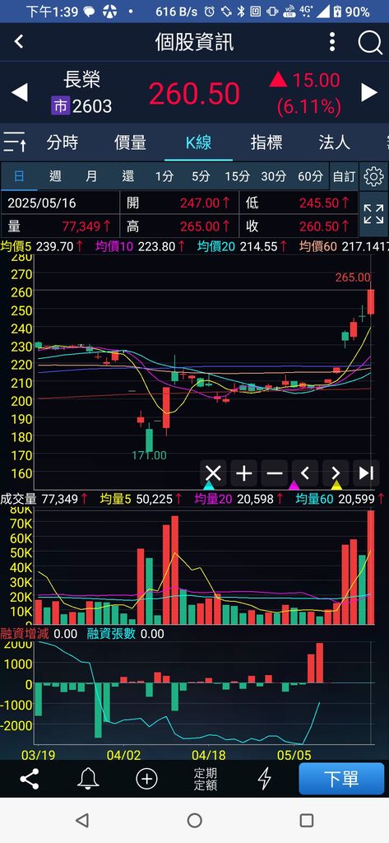Image resolution: width=389 pixels, height=843 pixels.
Task: Select the 週 weekly interval
Action: [x=55, y=176]
